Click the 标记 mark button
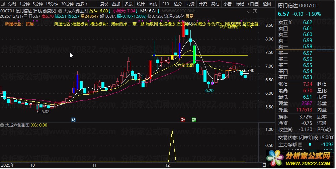Viewport: 336px width, 169px height. (x=240, y=4)
